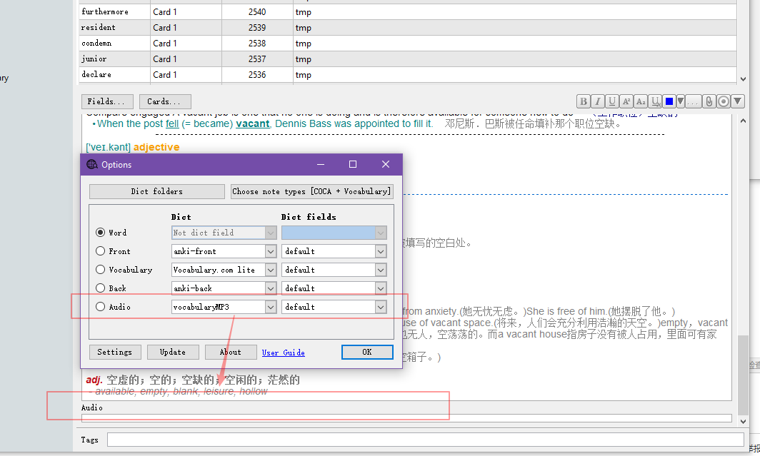Image resolution: width=760 pixels, height=456 pixels.
Task: Open the Vocabulary.com lite dict dropdown
Action: click(271, 270)
